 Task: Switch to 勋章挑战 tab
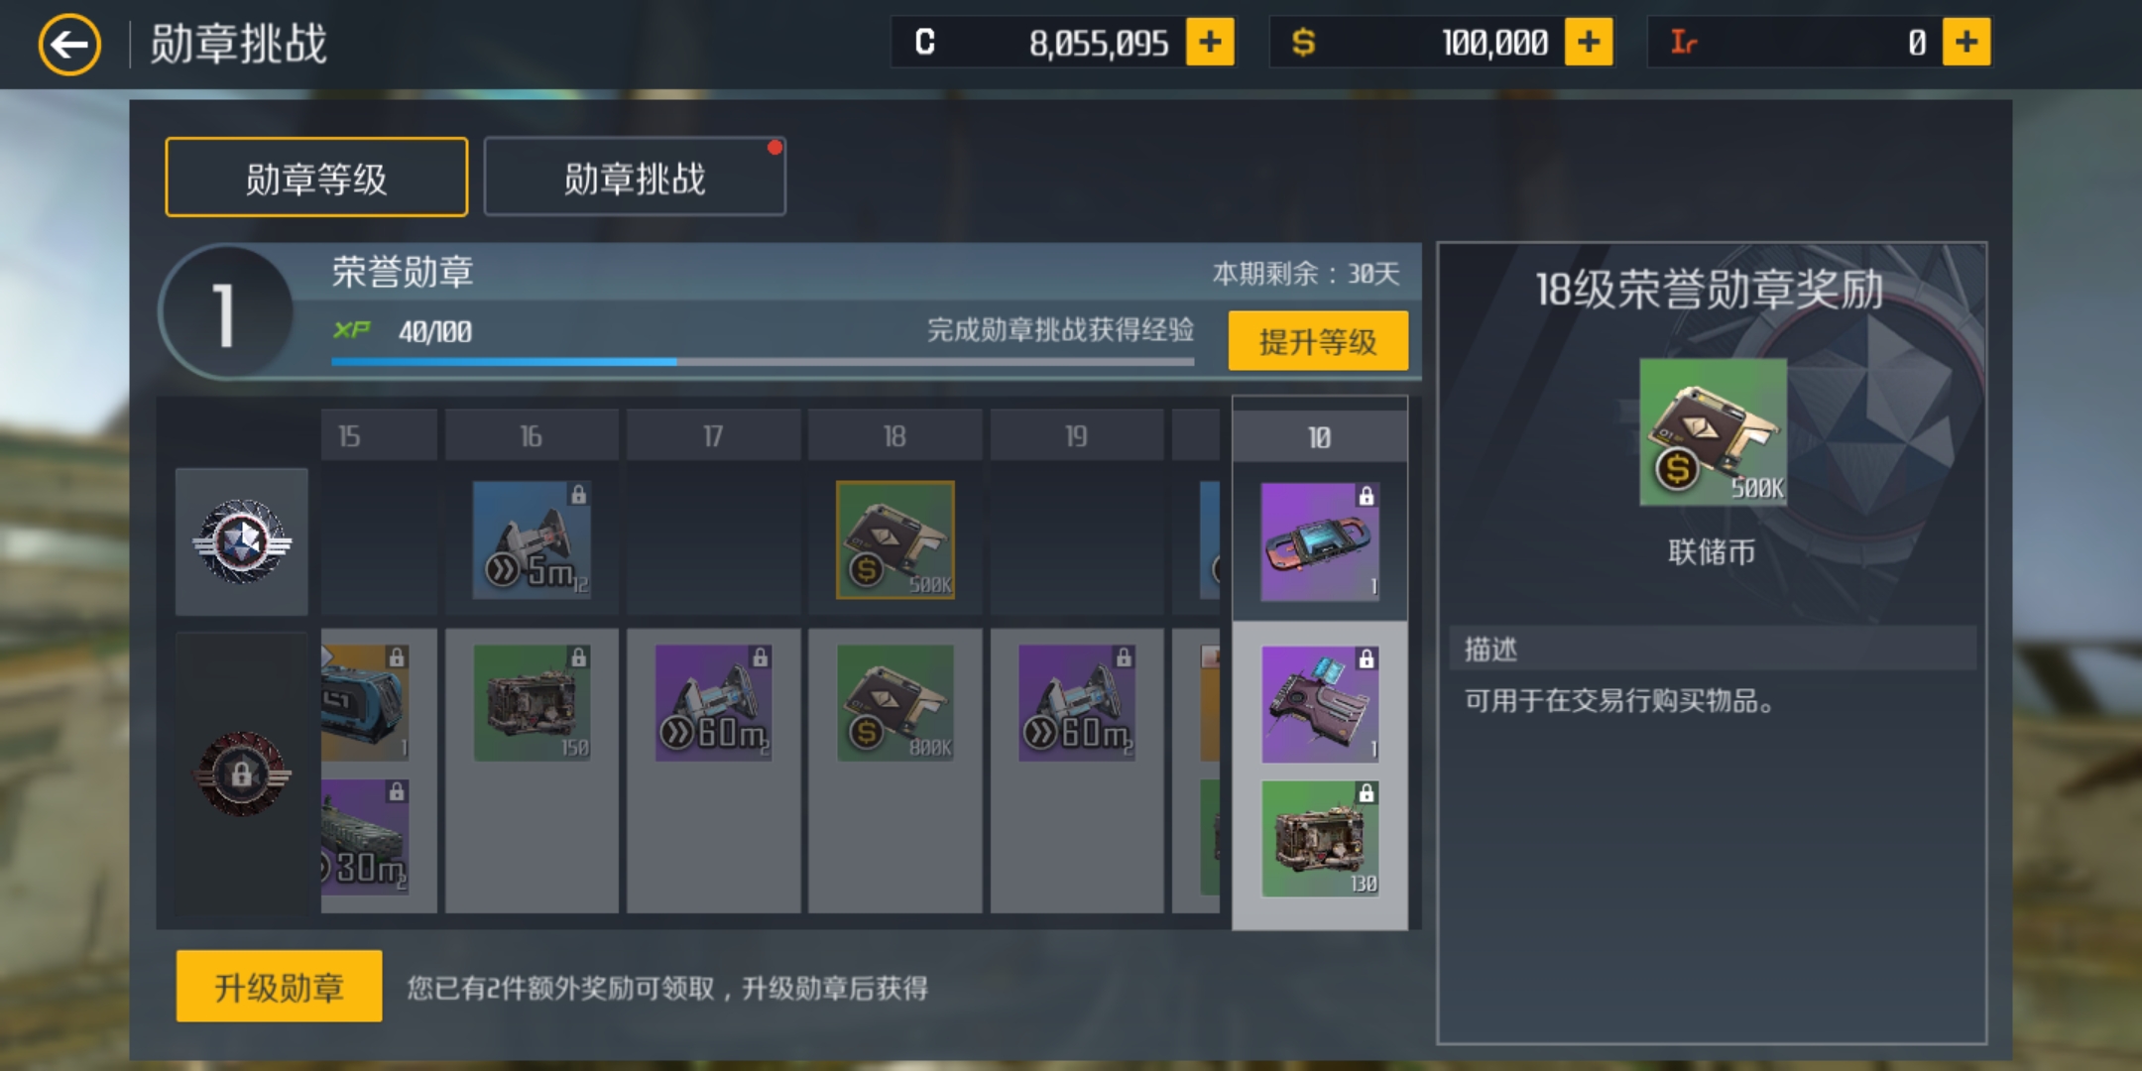click(x=635, y=178)
